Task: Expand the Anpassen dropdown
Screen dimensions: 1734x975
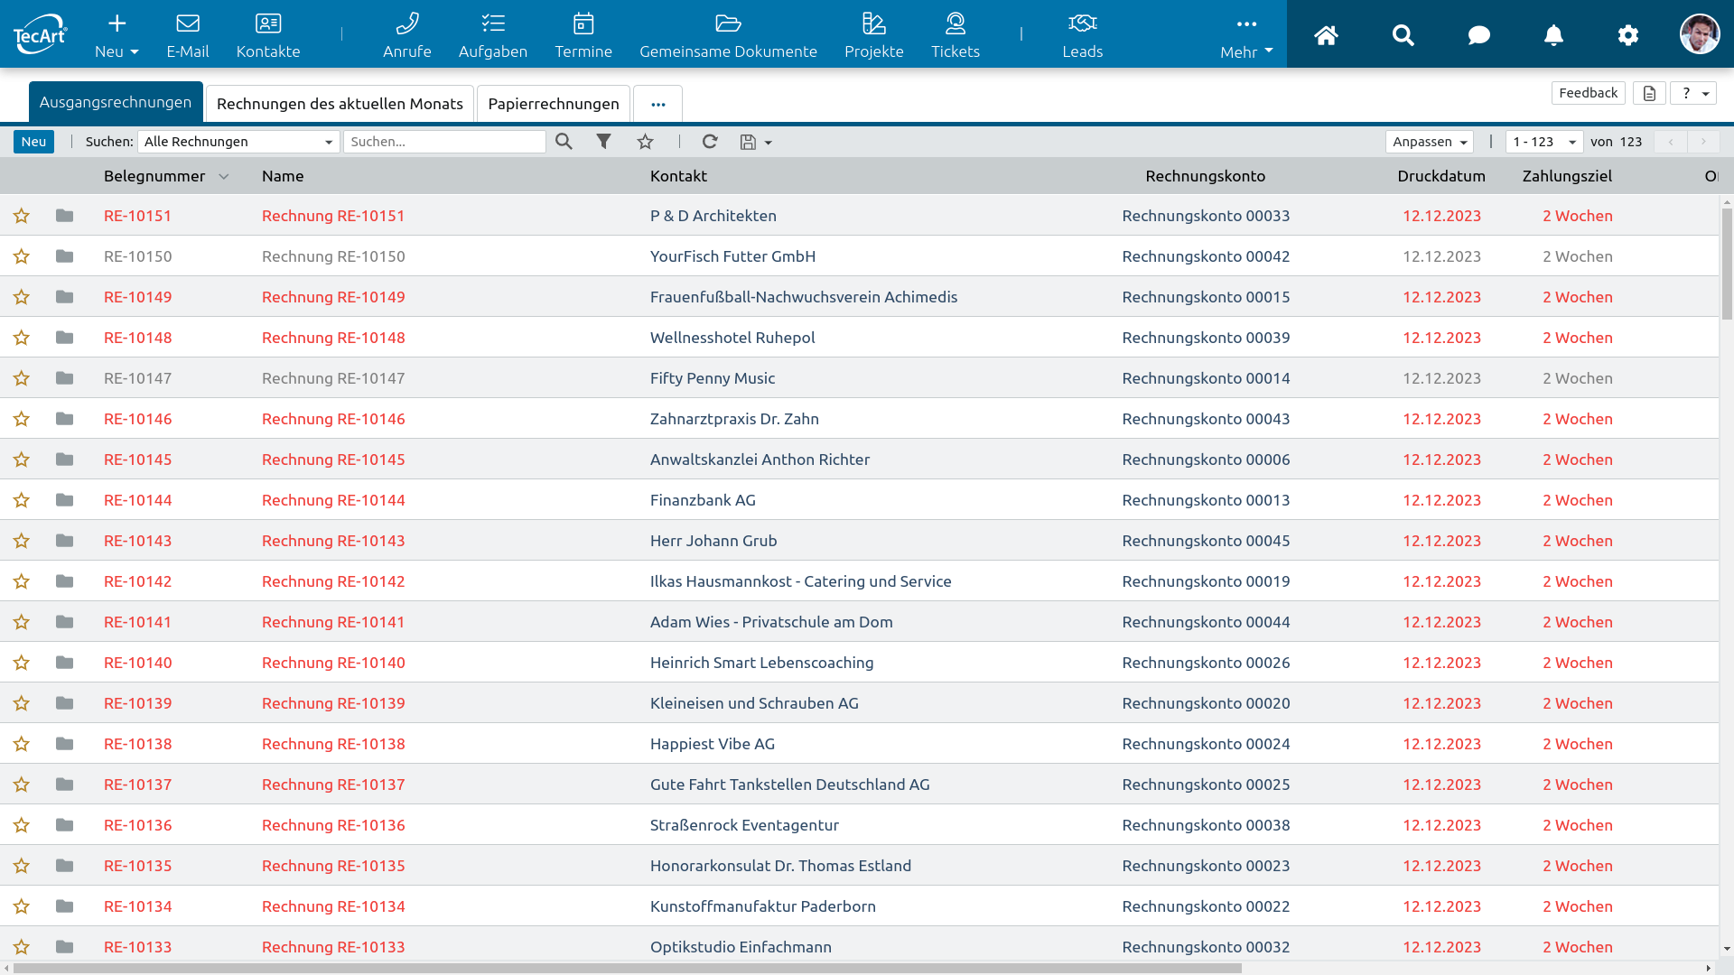Action: 1429,142
